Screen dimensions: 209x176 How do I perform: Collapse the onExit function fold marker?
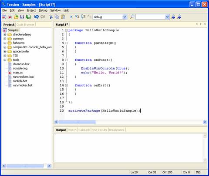[66, 85]
